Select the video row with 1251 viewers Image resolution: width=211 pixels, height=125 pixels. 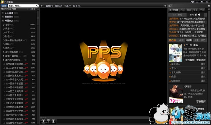click(19, 123)
